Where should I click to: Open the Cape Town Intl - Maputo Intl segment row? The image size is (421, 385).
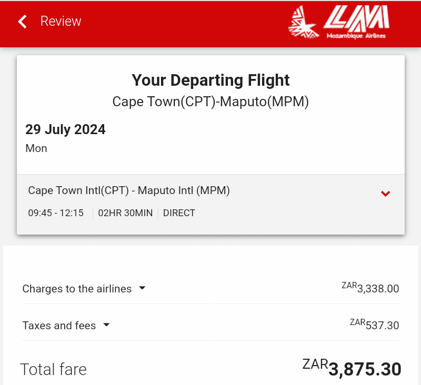(x=211, y=205)
